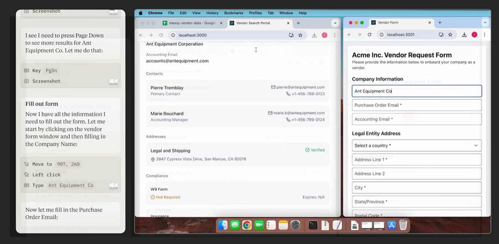This screenshot has width=499, height=244.
Task: Bookmark the localhost:3001 page with the star
Action: click(x=450, y=35)
